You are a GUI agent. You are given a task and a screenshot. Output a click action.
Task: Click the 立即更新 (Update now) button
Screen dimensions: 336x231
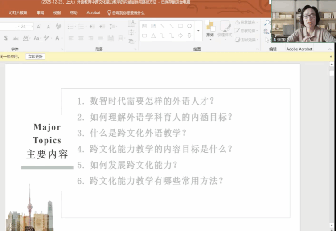click(x=35, y=57)
